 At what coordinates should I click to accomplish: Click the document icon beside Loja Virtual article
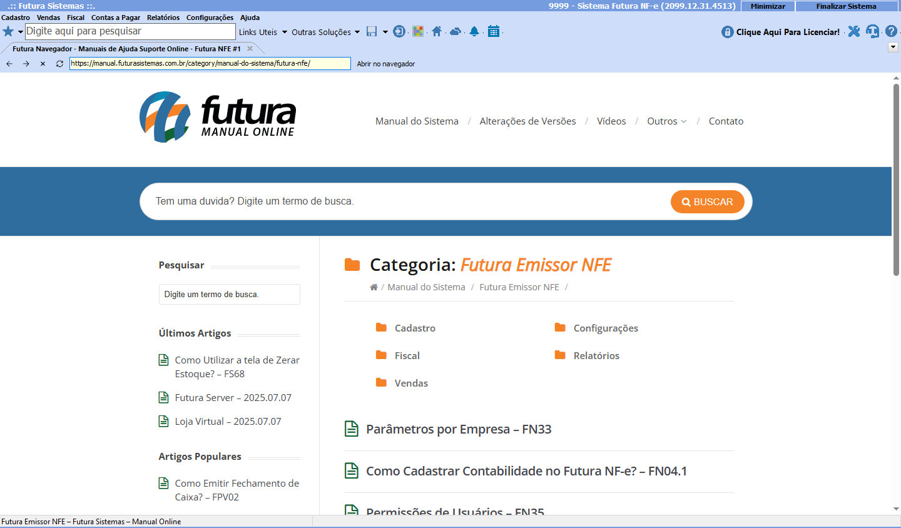pyautogui.click(x=163, y=421)
